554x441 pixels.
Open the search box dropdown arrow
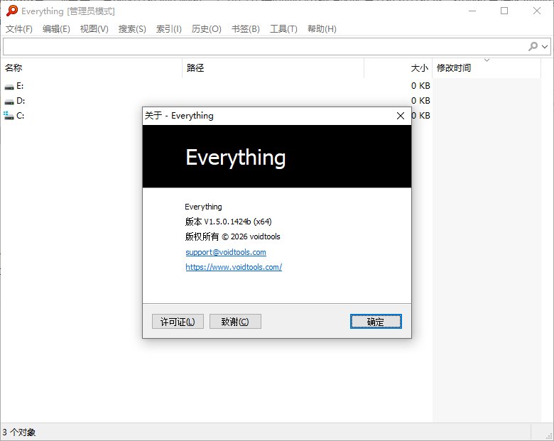pyautogui.click(x=545, y=46)
